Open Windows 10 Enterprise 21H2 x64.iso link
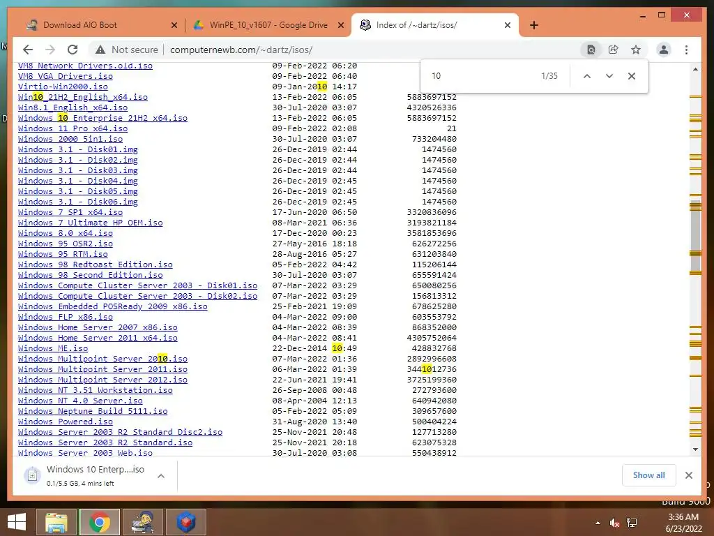Viewport: 714px width, 536px height. tap(103, 118)
